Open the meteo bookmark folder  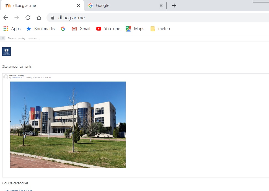(x=160, y=29)
